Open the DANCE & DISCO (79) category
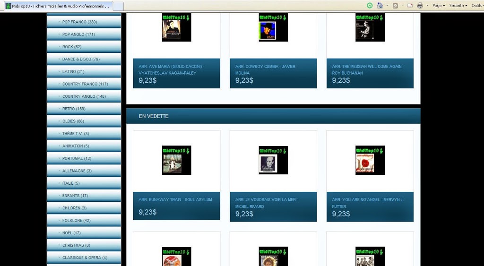This screenshot has height=266, width=484. (x=84, y=59)
